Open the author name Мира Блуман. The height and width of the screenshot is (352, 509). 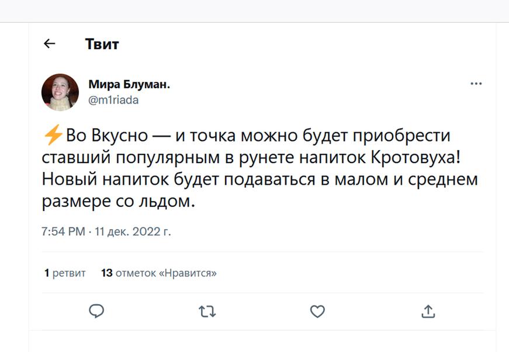tap(129, 84)
